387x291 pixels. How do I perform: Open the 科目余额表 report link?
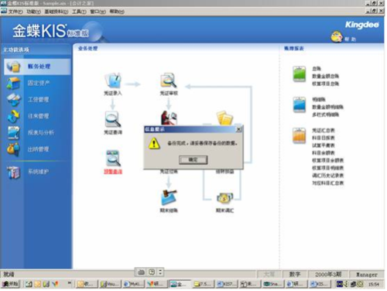click(323, 152)
